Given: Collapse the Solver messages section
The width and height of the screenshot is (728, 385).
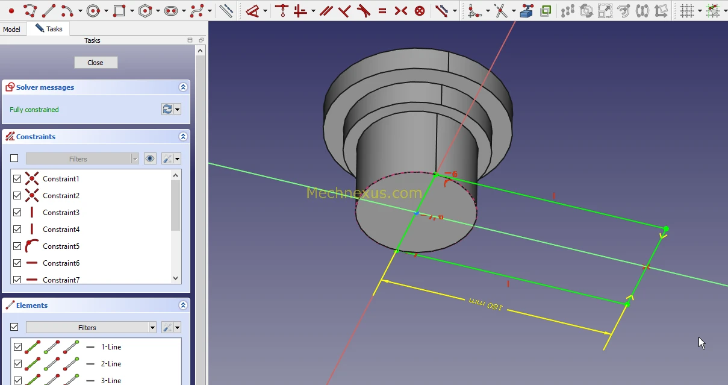Looking at the screenshot, I should 183,87.
